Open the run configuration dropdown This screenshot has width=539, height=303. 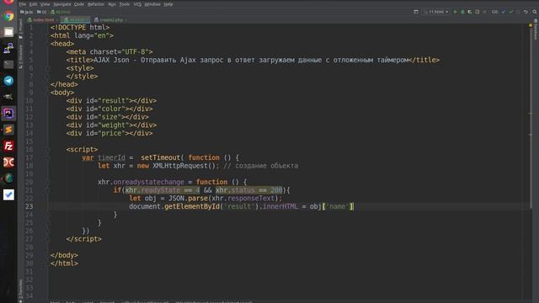click(436, 12)
